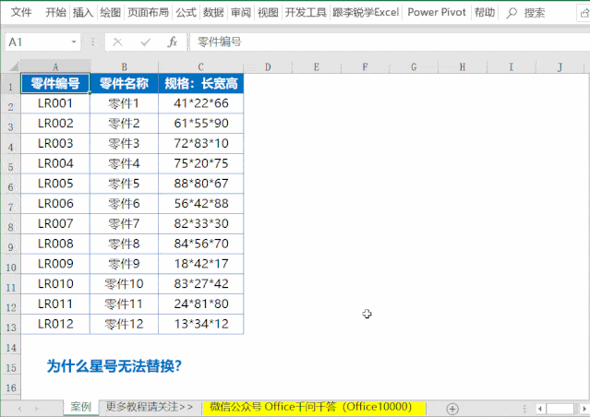Click the Insert Function fx icon
Viewport: 590px width, 417px height.
pyautogui.click(x=172, y=42)
